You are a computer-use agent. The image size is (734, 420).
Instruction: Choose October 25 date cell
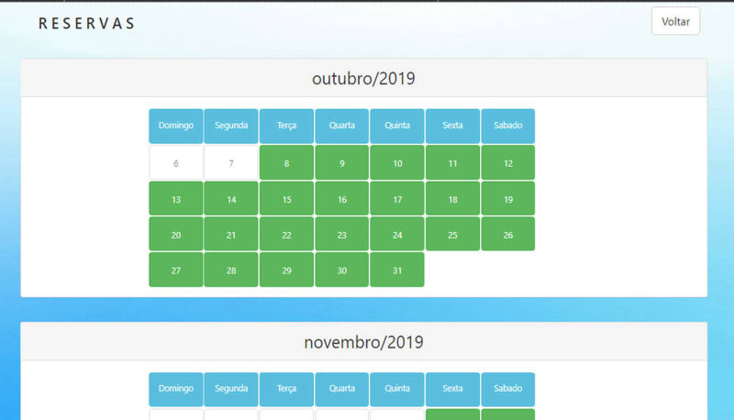(452, 235)
